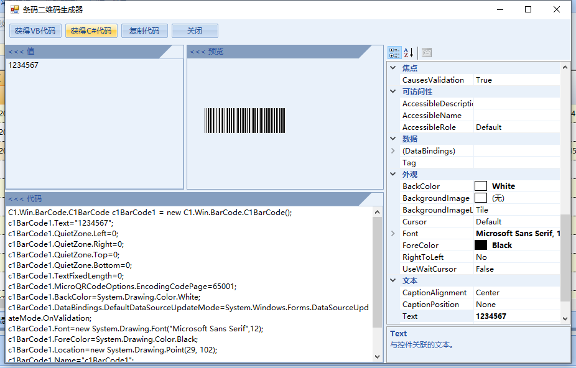Click the property grid scroll up arrow
The image size is (576, 368).
[x=565, y=67]
